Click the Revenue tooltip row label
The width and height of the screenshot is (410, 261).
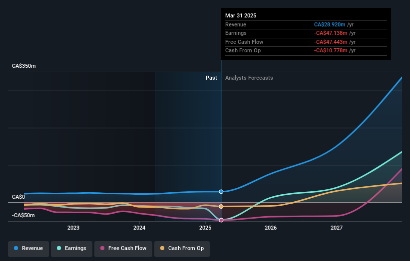tap(236, 24)
